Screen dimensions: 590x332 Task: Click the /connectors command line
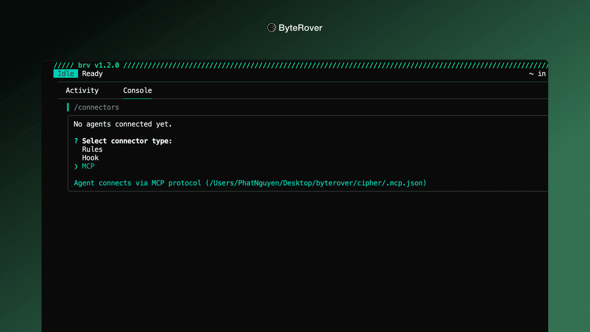click(96, 107)
